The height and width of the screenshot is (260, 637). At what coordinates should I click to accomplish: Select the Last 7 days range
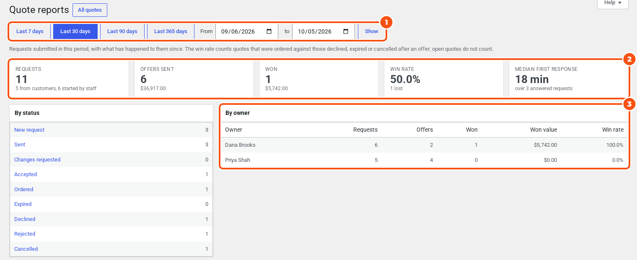click(30, 31)
